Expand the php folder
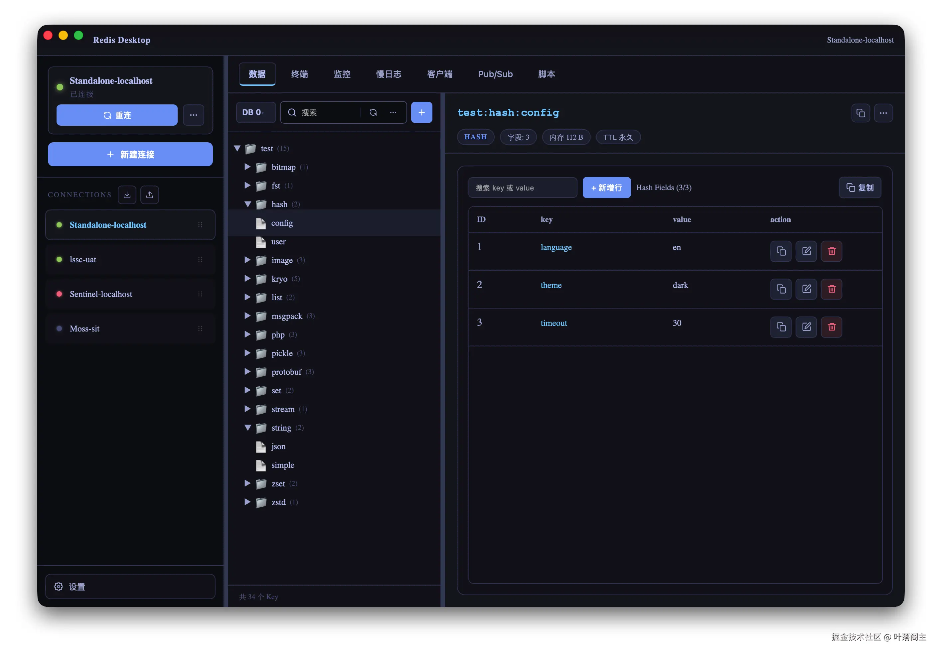This screenshot has height=657, width=942. click(x=247, y=335)
